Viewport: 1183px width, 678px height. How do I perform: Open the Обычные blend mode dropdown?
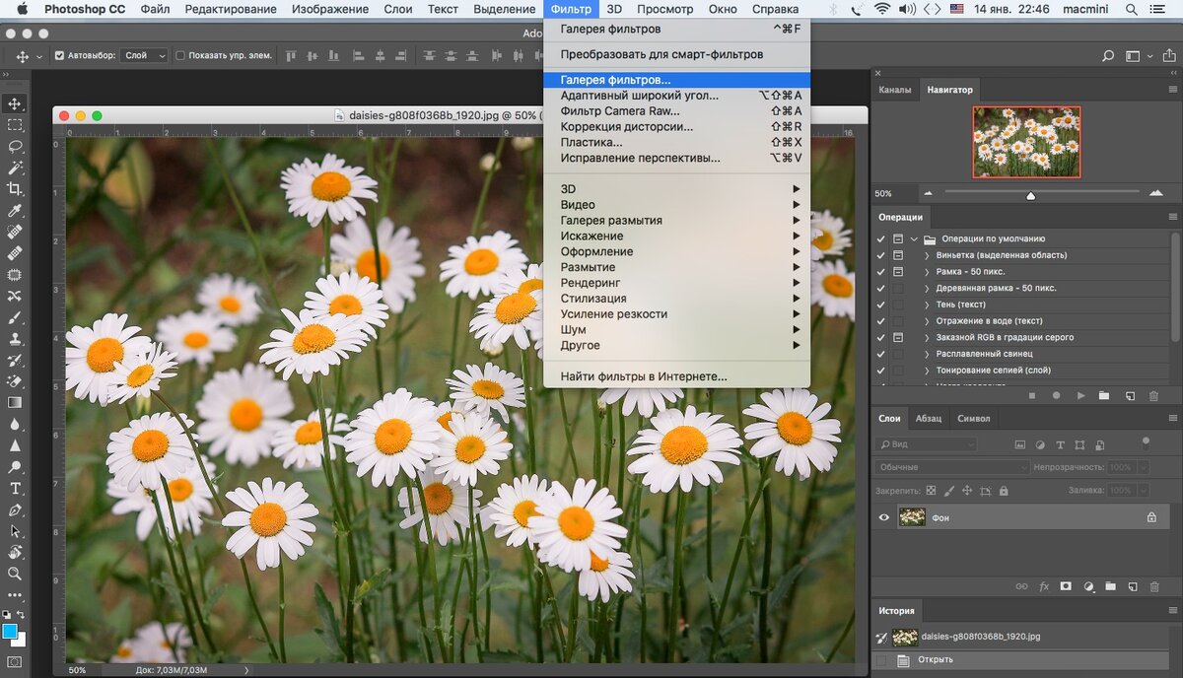point(952,467)
